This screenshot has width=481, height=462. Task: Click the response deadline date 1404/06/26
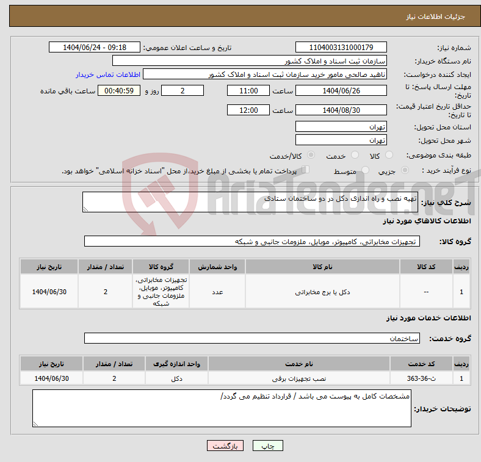[x=341, y=90]
